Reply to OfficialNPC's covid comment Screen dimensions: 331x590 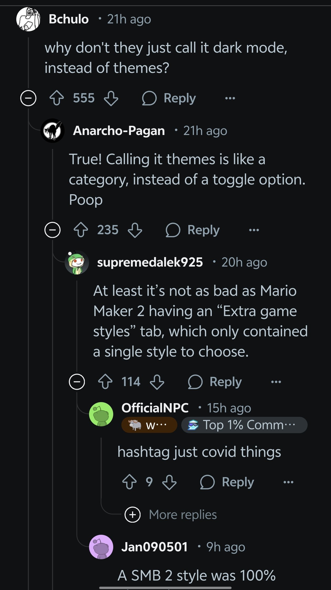(x=227, y=482)
